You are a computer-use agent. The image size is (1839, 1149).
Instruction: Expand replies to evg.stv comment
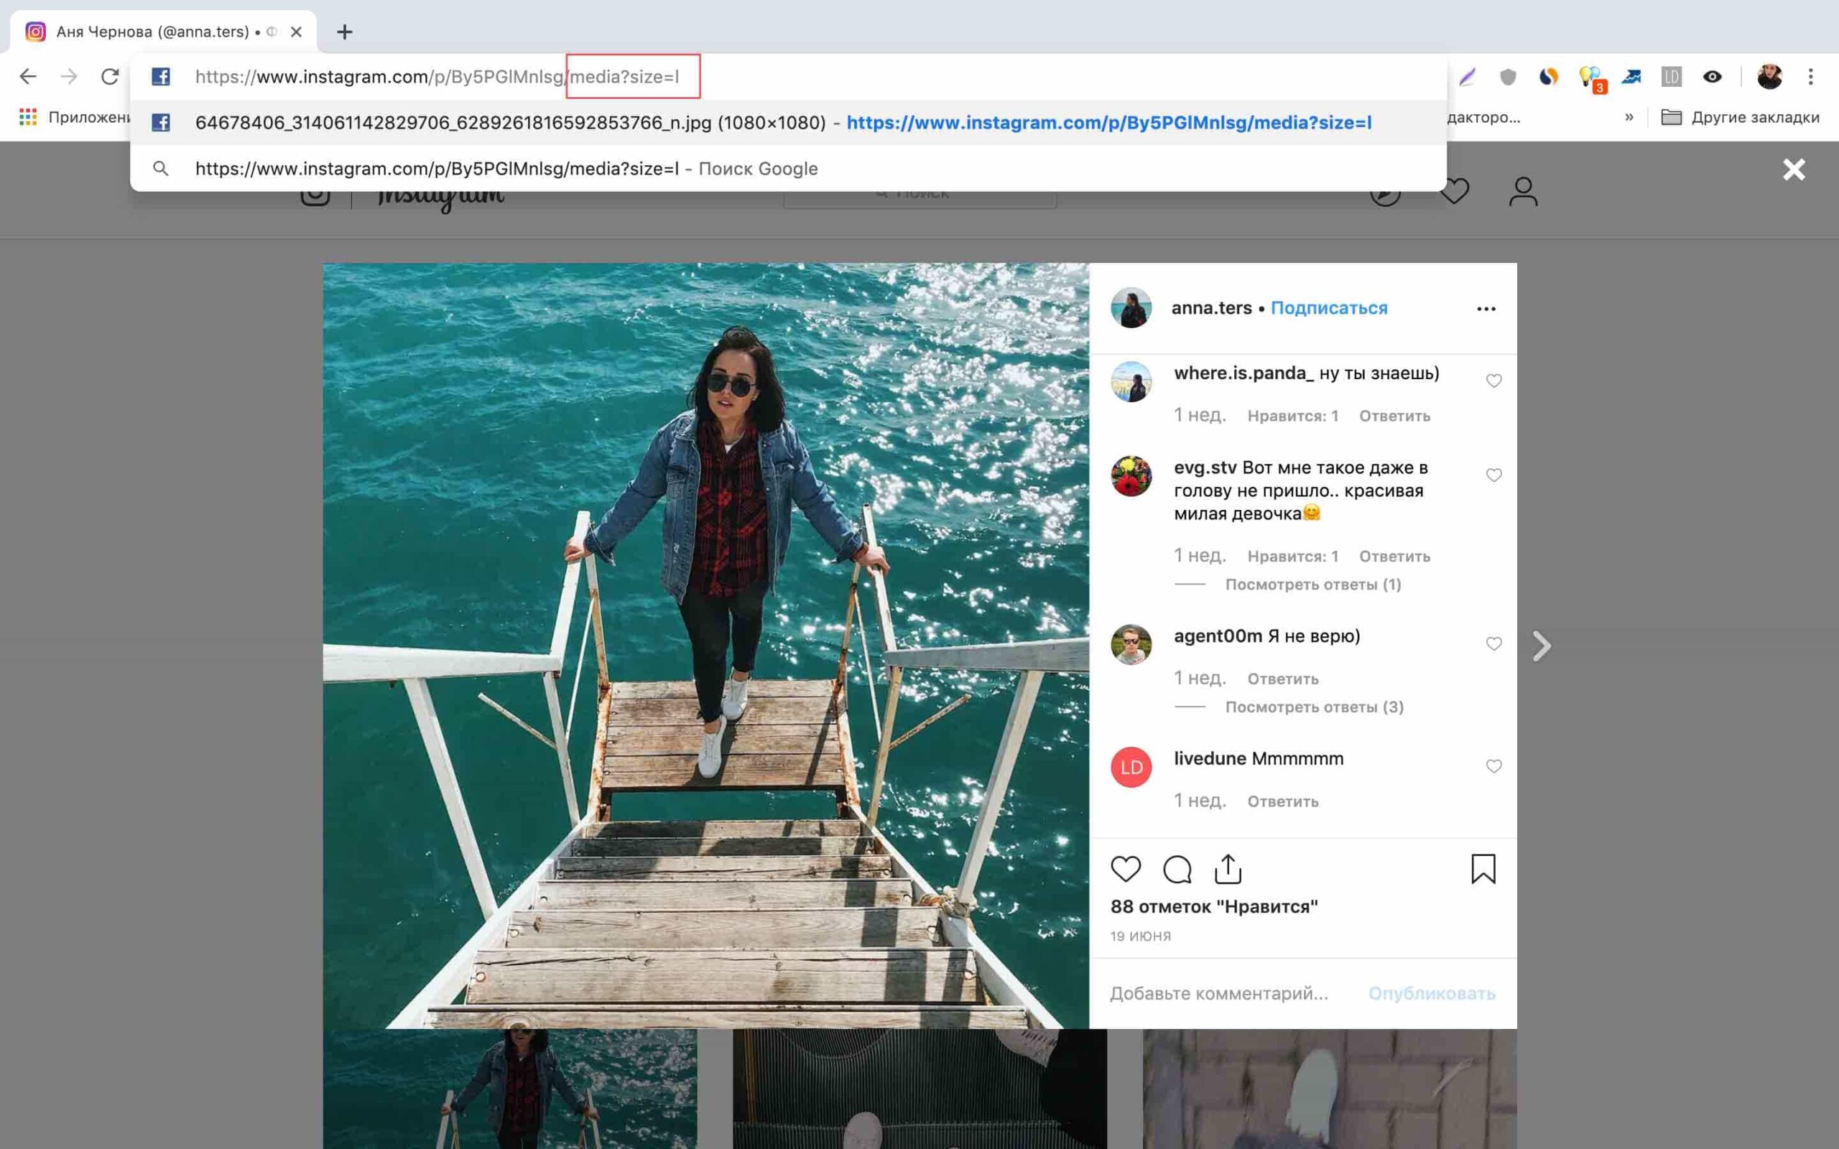pyautogui.click(x=1312, y=585)
